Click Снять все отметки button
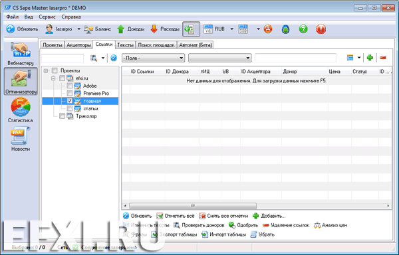This screenshot has height=255, width=399. [x=223, y=216]
